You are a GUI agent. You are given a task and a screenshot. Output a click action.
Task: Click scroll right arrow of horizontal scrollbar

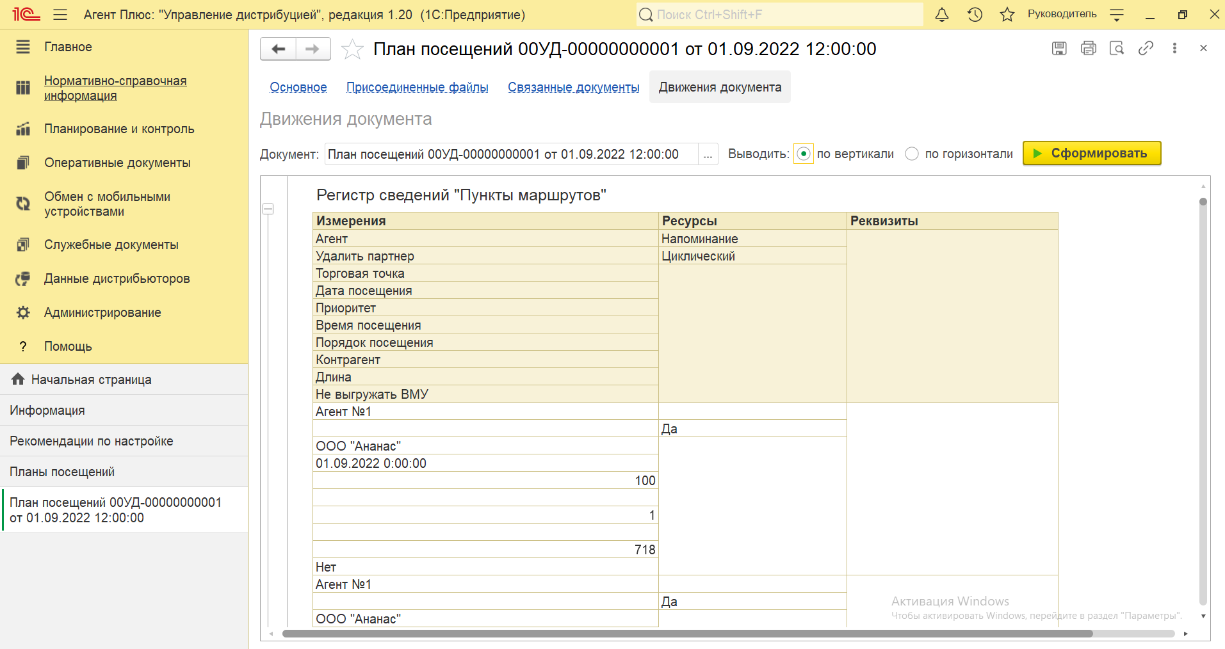point(1186,634)
